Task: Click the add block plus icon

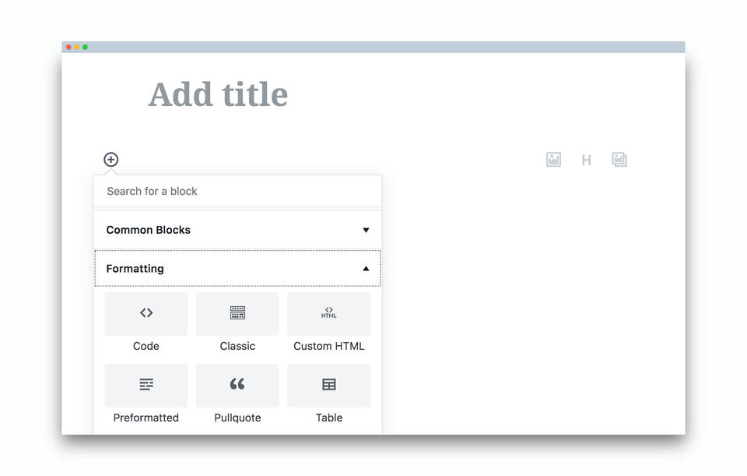Action: [111, 160]
